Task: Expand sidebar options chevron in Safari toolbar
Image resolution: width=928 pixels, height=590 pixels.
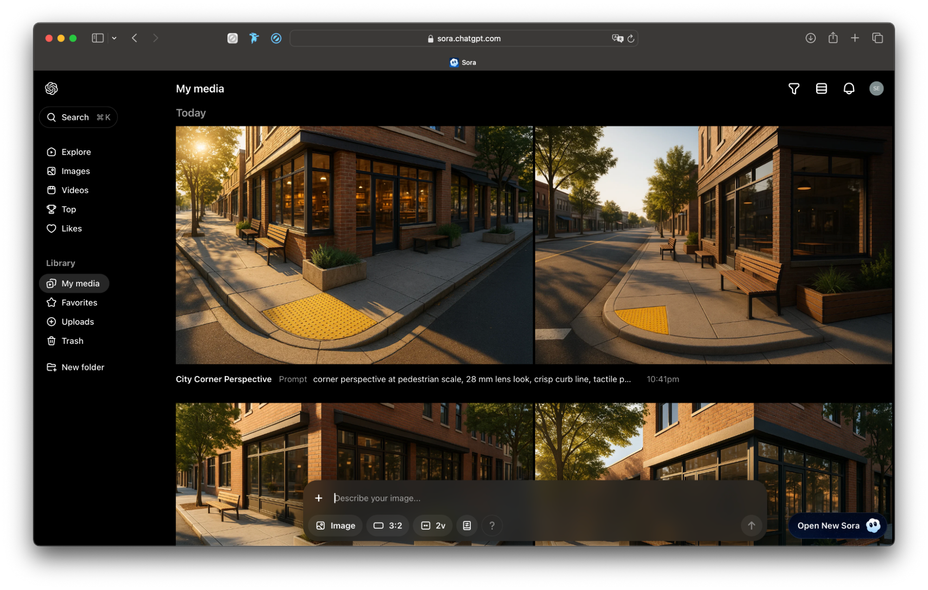Action: [114, 38]
